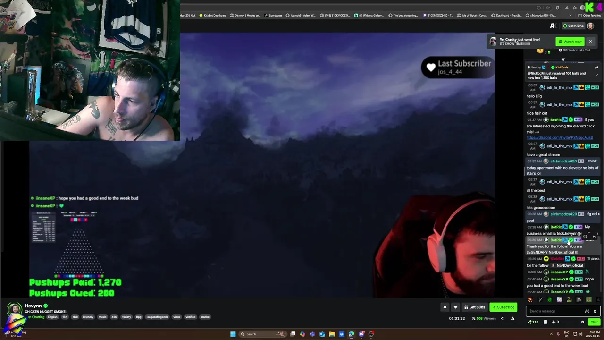The height and width of the screenshot is (340, 604).
Task: Open the emoji picker in chat box
Action: (595, 311)
